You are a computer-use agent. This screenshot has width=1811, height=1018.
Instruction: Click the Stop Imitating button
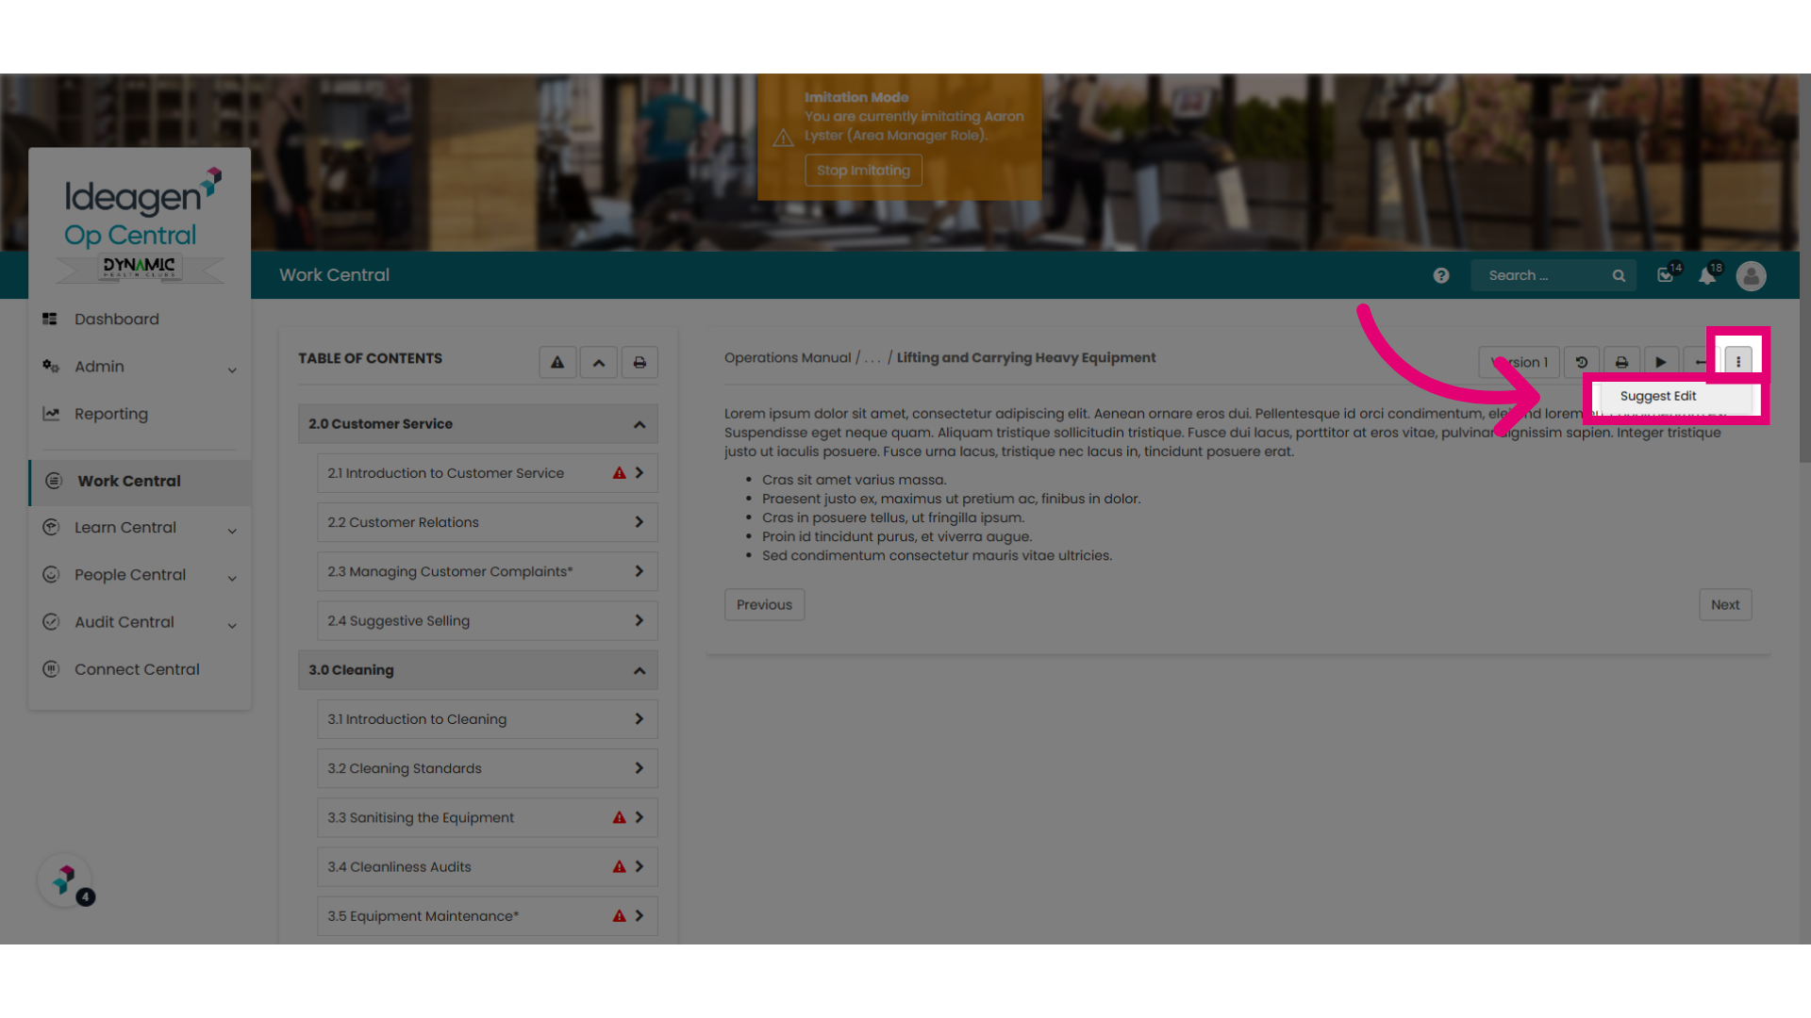pos(863,171)
